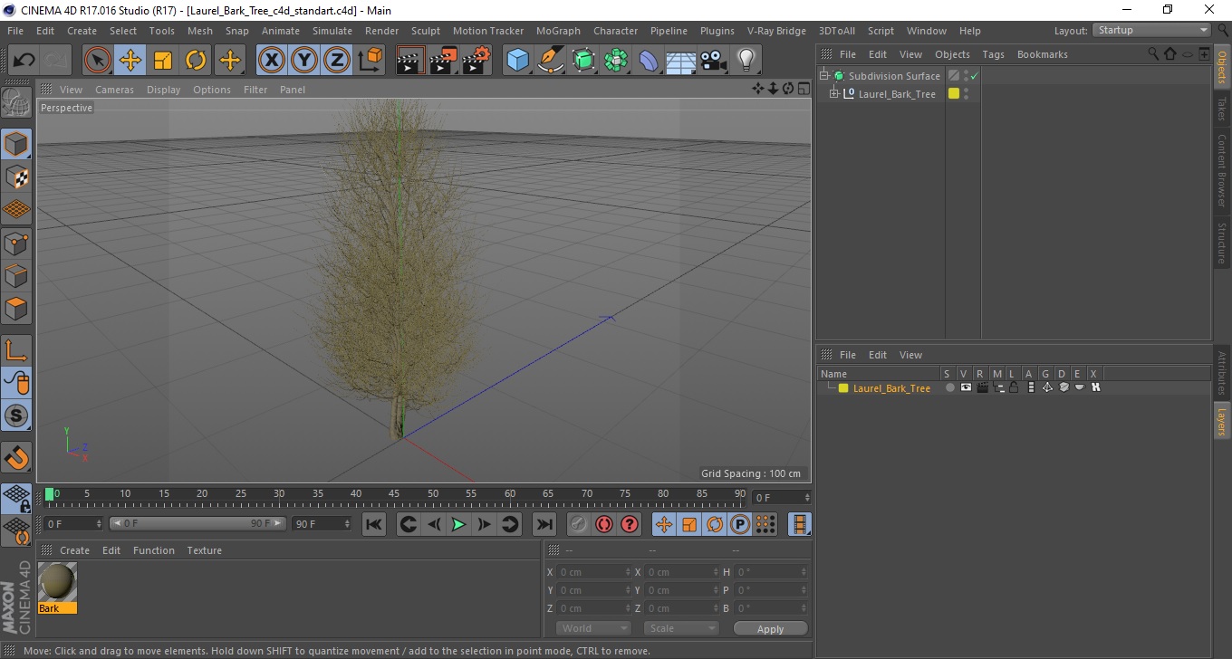This screenshot has height=659, width=1232.
Task: Toggle the X axis lock
Action: [x=271, y=61]
